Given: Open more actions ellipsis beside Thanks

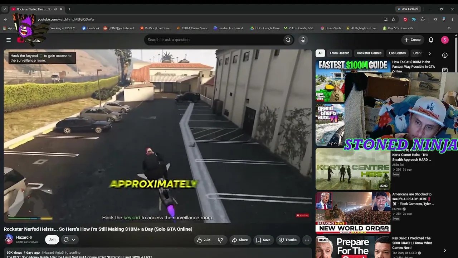Looking at the screenshot, I should click(307, 240).
